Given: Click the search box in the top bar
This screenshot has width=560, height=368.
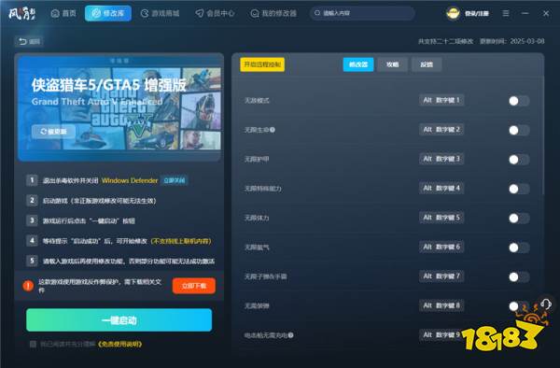Looking at the screenshot, I should (x=362, y=13).
